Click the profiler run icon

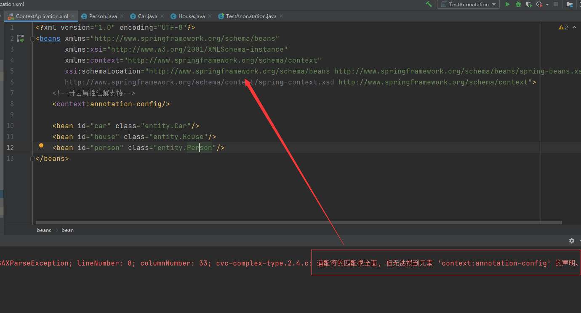point(539,4)
